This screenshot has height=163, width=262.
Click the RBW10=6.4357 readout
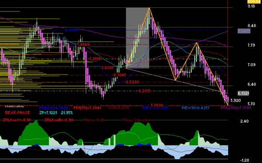[x=196, y=108]
